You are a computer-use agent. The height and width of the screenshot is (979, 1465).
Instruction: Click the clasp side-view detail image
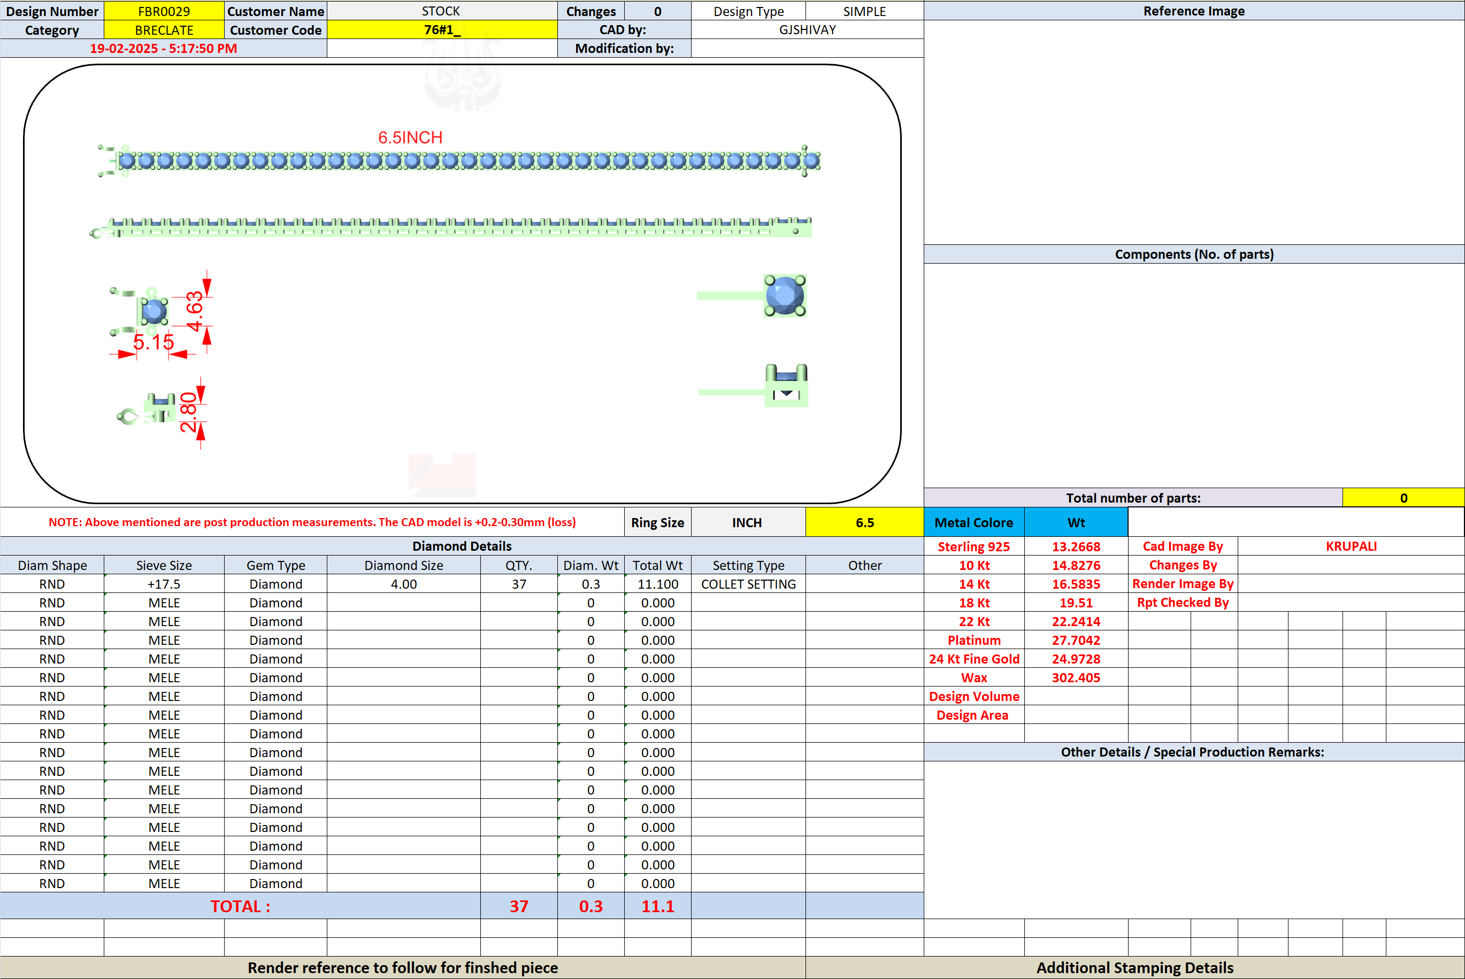(147, 410)
